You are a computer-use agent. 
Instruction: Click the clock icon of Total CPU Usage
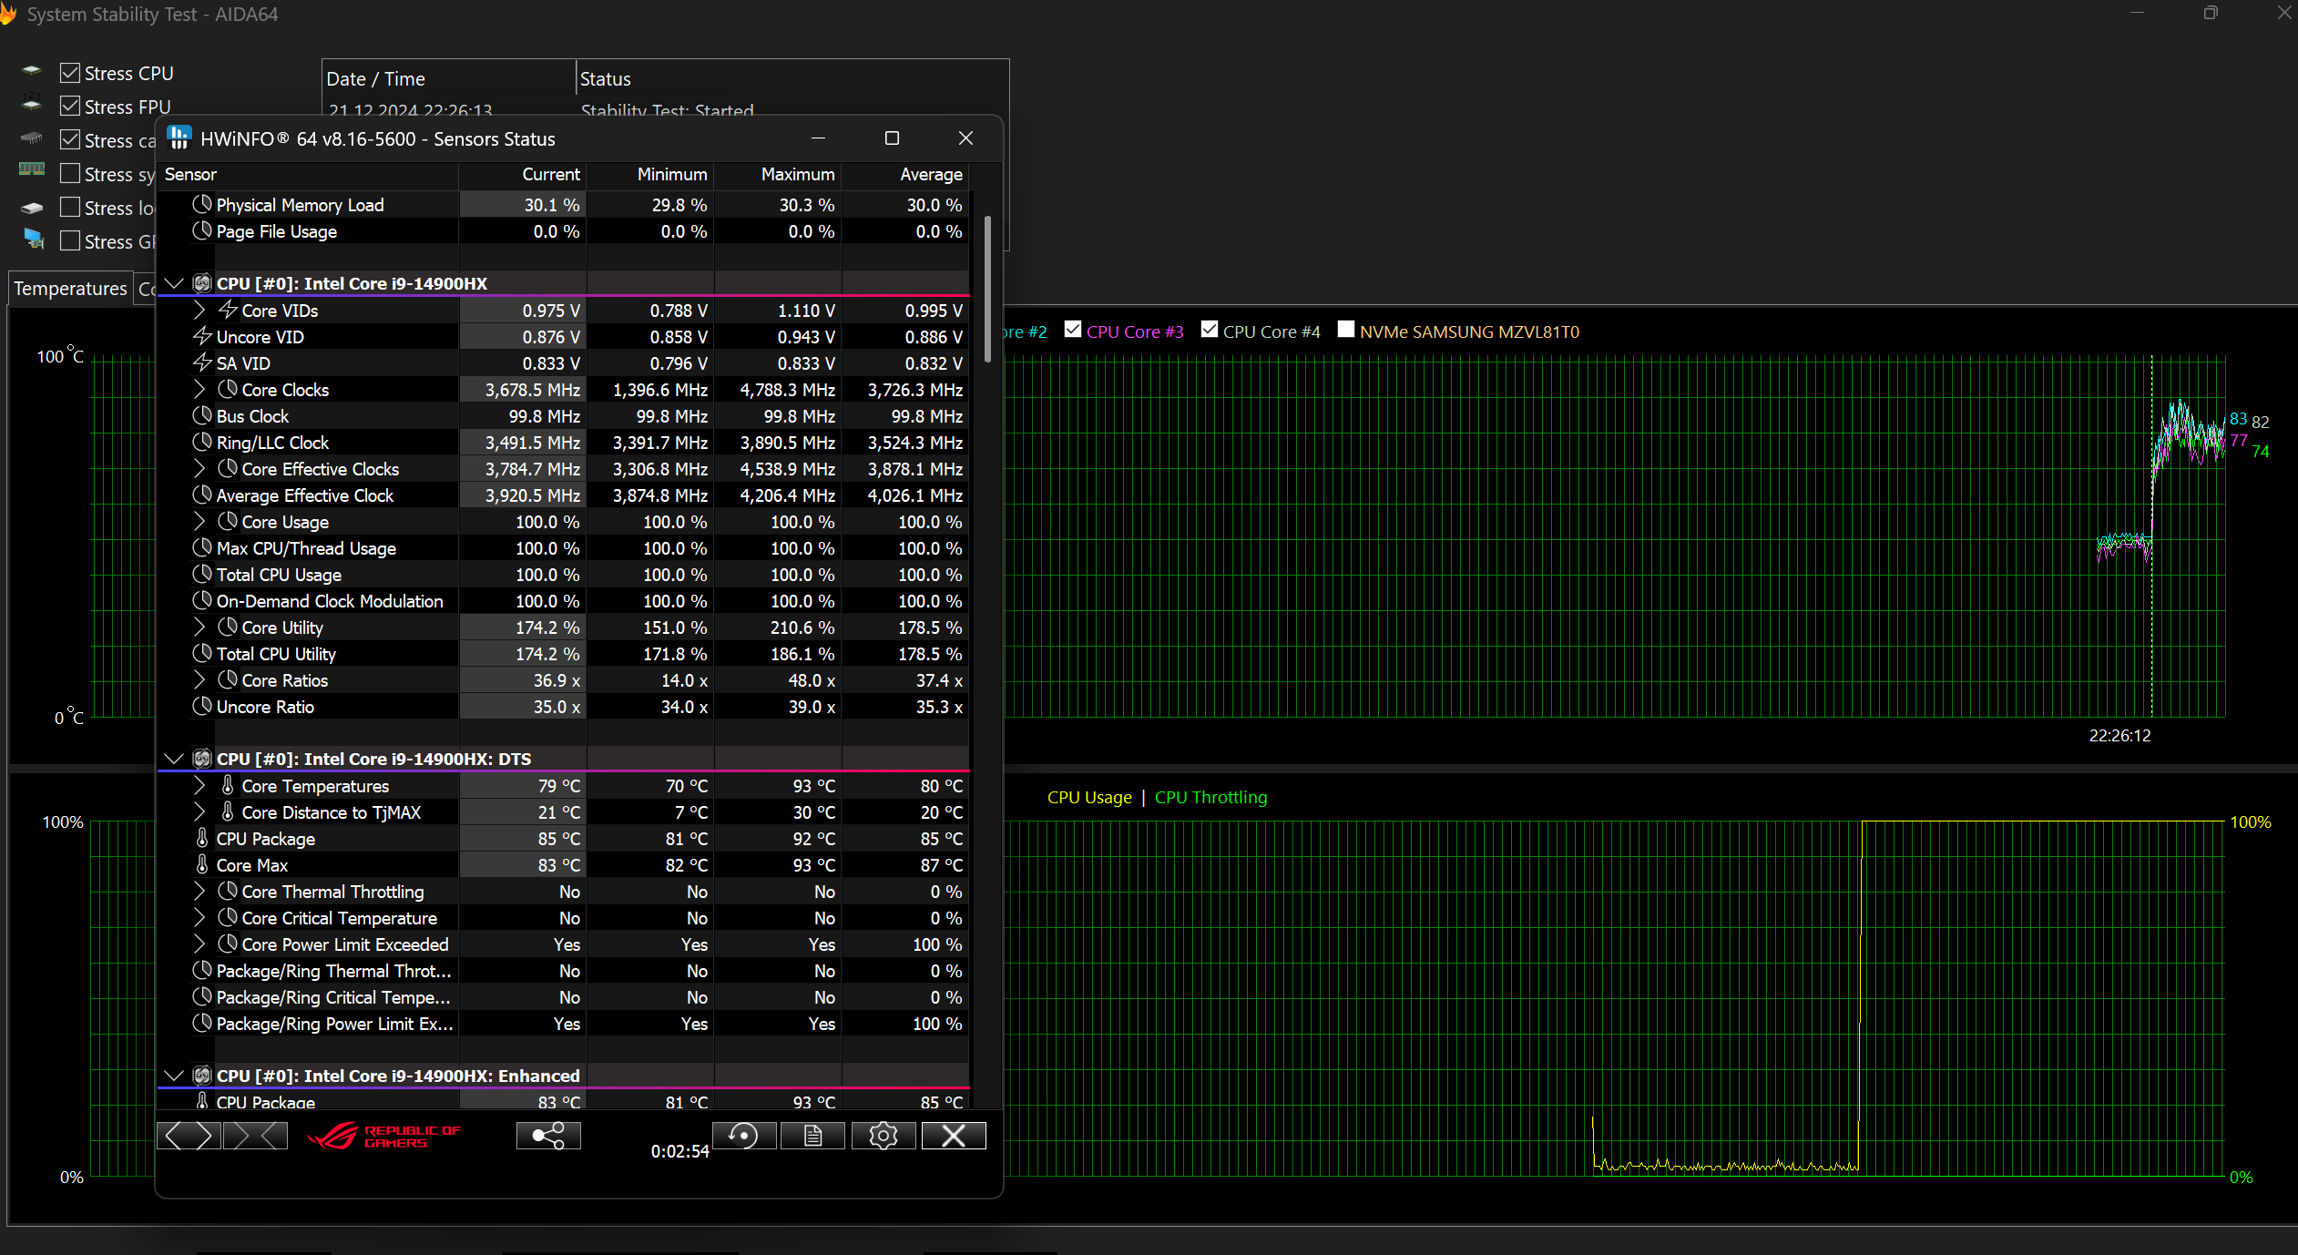click(202, 574)
